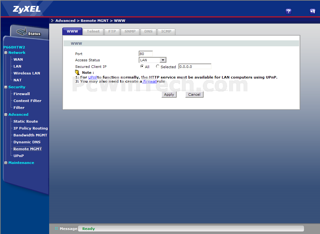Click the Port input field

click(x=146, y=53)
